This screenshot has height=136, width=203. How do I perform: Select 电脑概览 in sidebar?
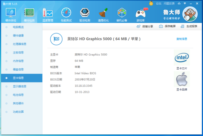click(22, 27)
